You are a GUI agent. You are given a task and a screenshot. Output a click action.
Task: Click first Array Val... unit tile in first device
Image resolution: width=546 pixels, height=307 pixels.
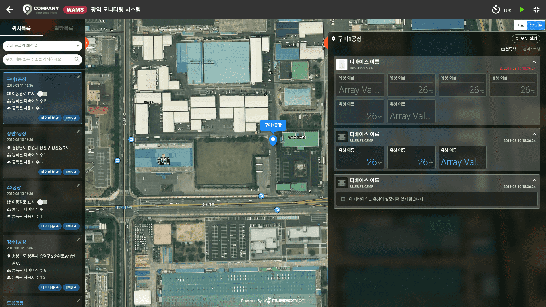(360, 85)
